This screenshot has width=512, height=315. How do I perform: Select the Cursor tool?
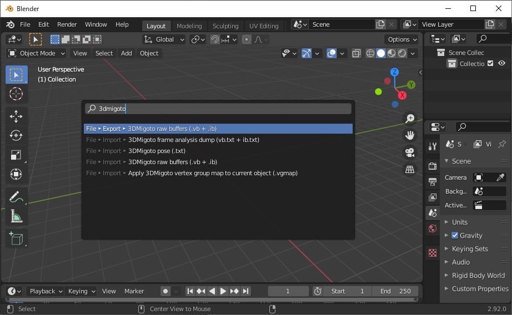[16, 94]
